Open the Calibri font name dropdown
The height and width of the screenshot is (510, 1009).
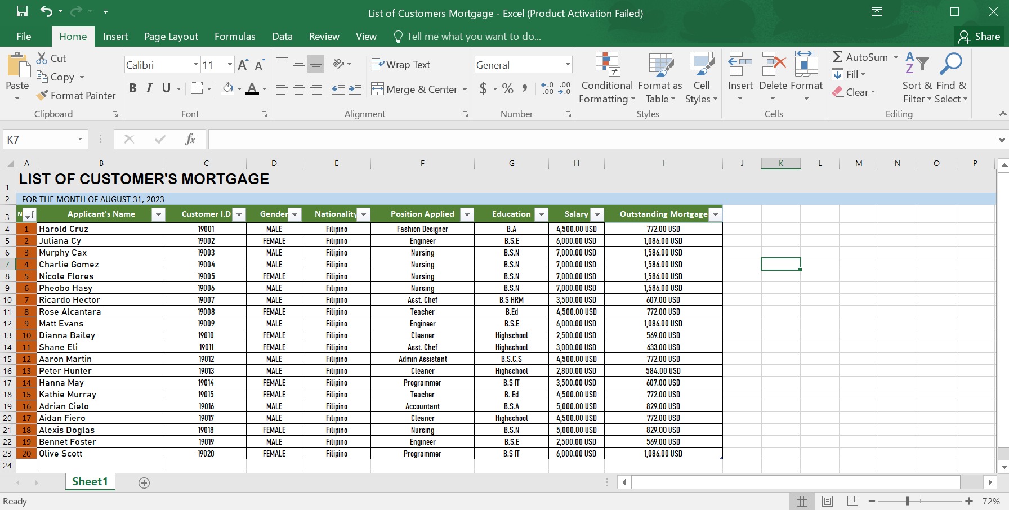coord(195,65)
